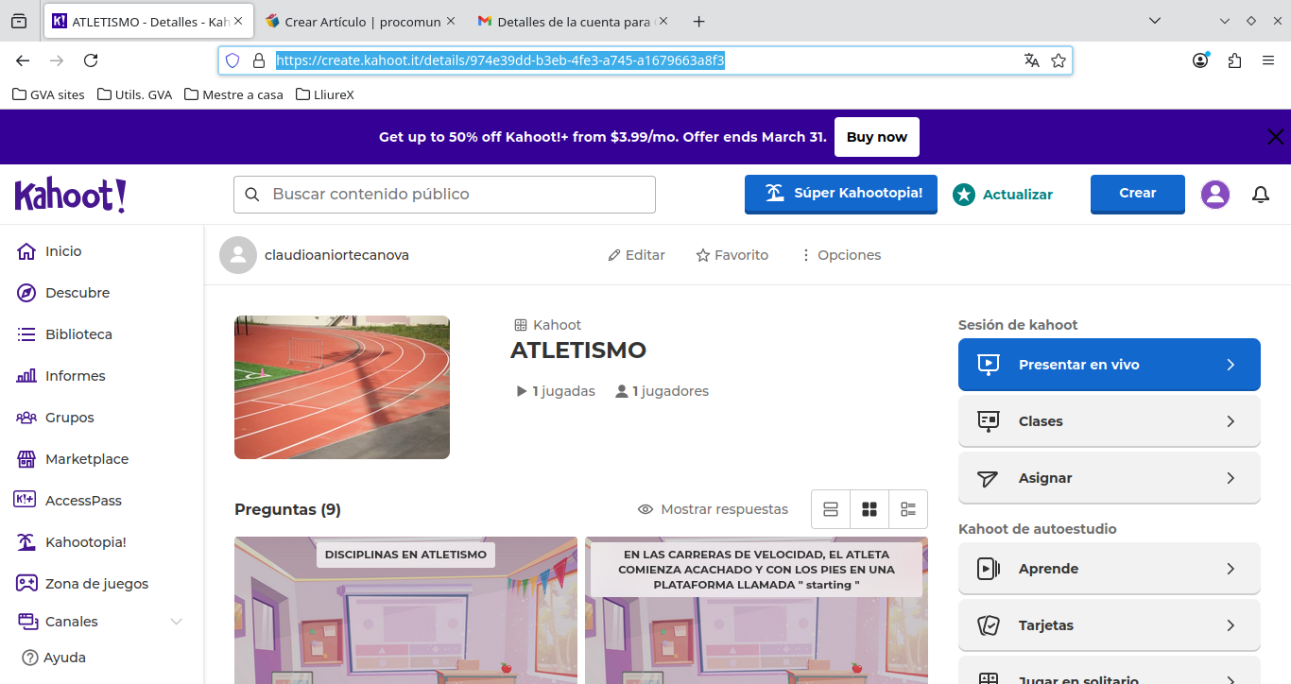Open the user profile avatar menu
The height and width of the screenshot is (684, 1291).
pyautogui.click(x=1215, y=194)
